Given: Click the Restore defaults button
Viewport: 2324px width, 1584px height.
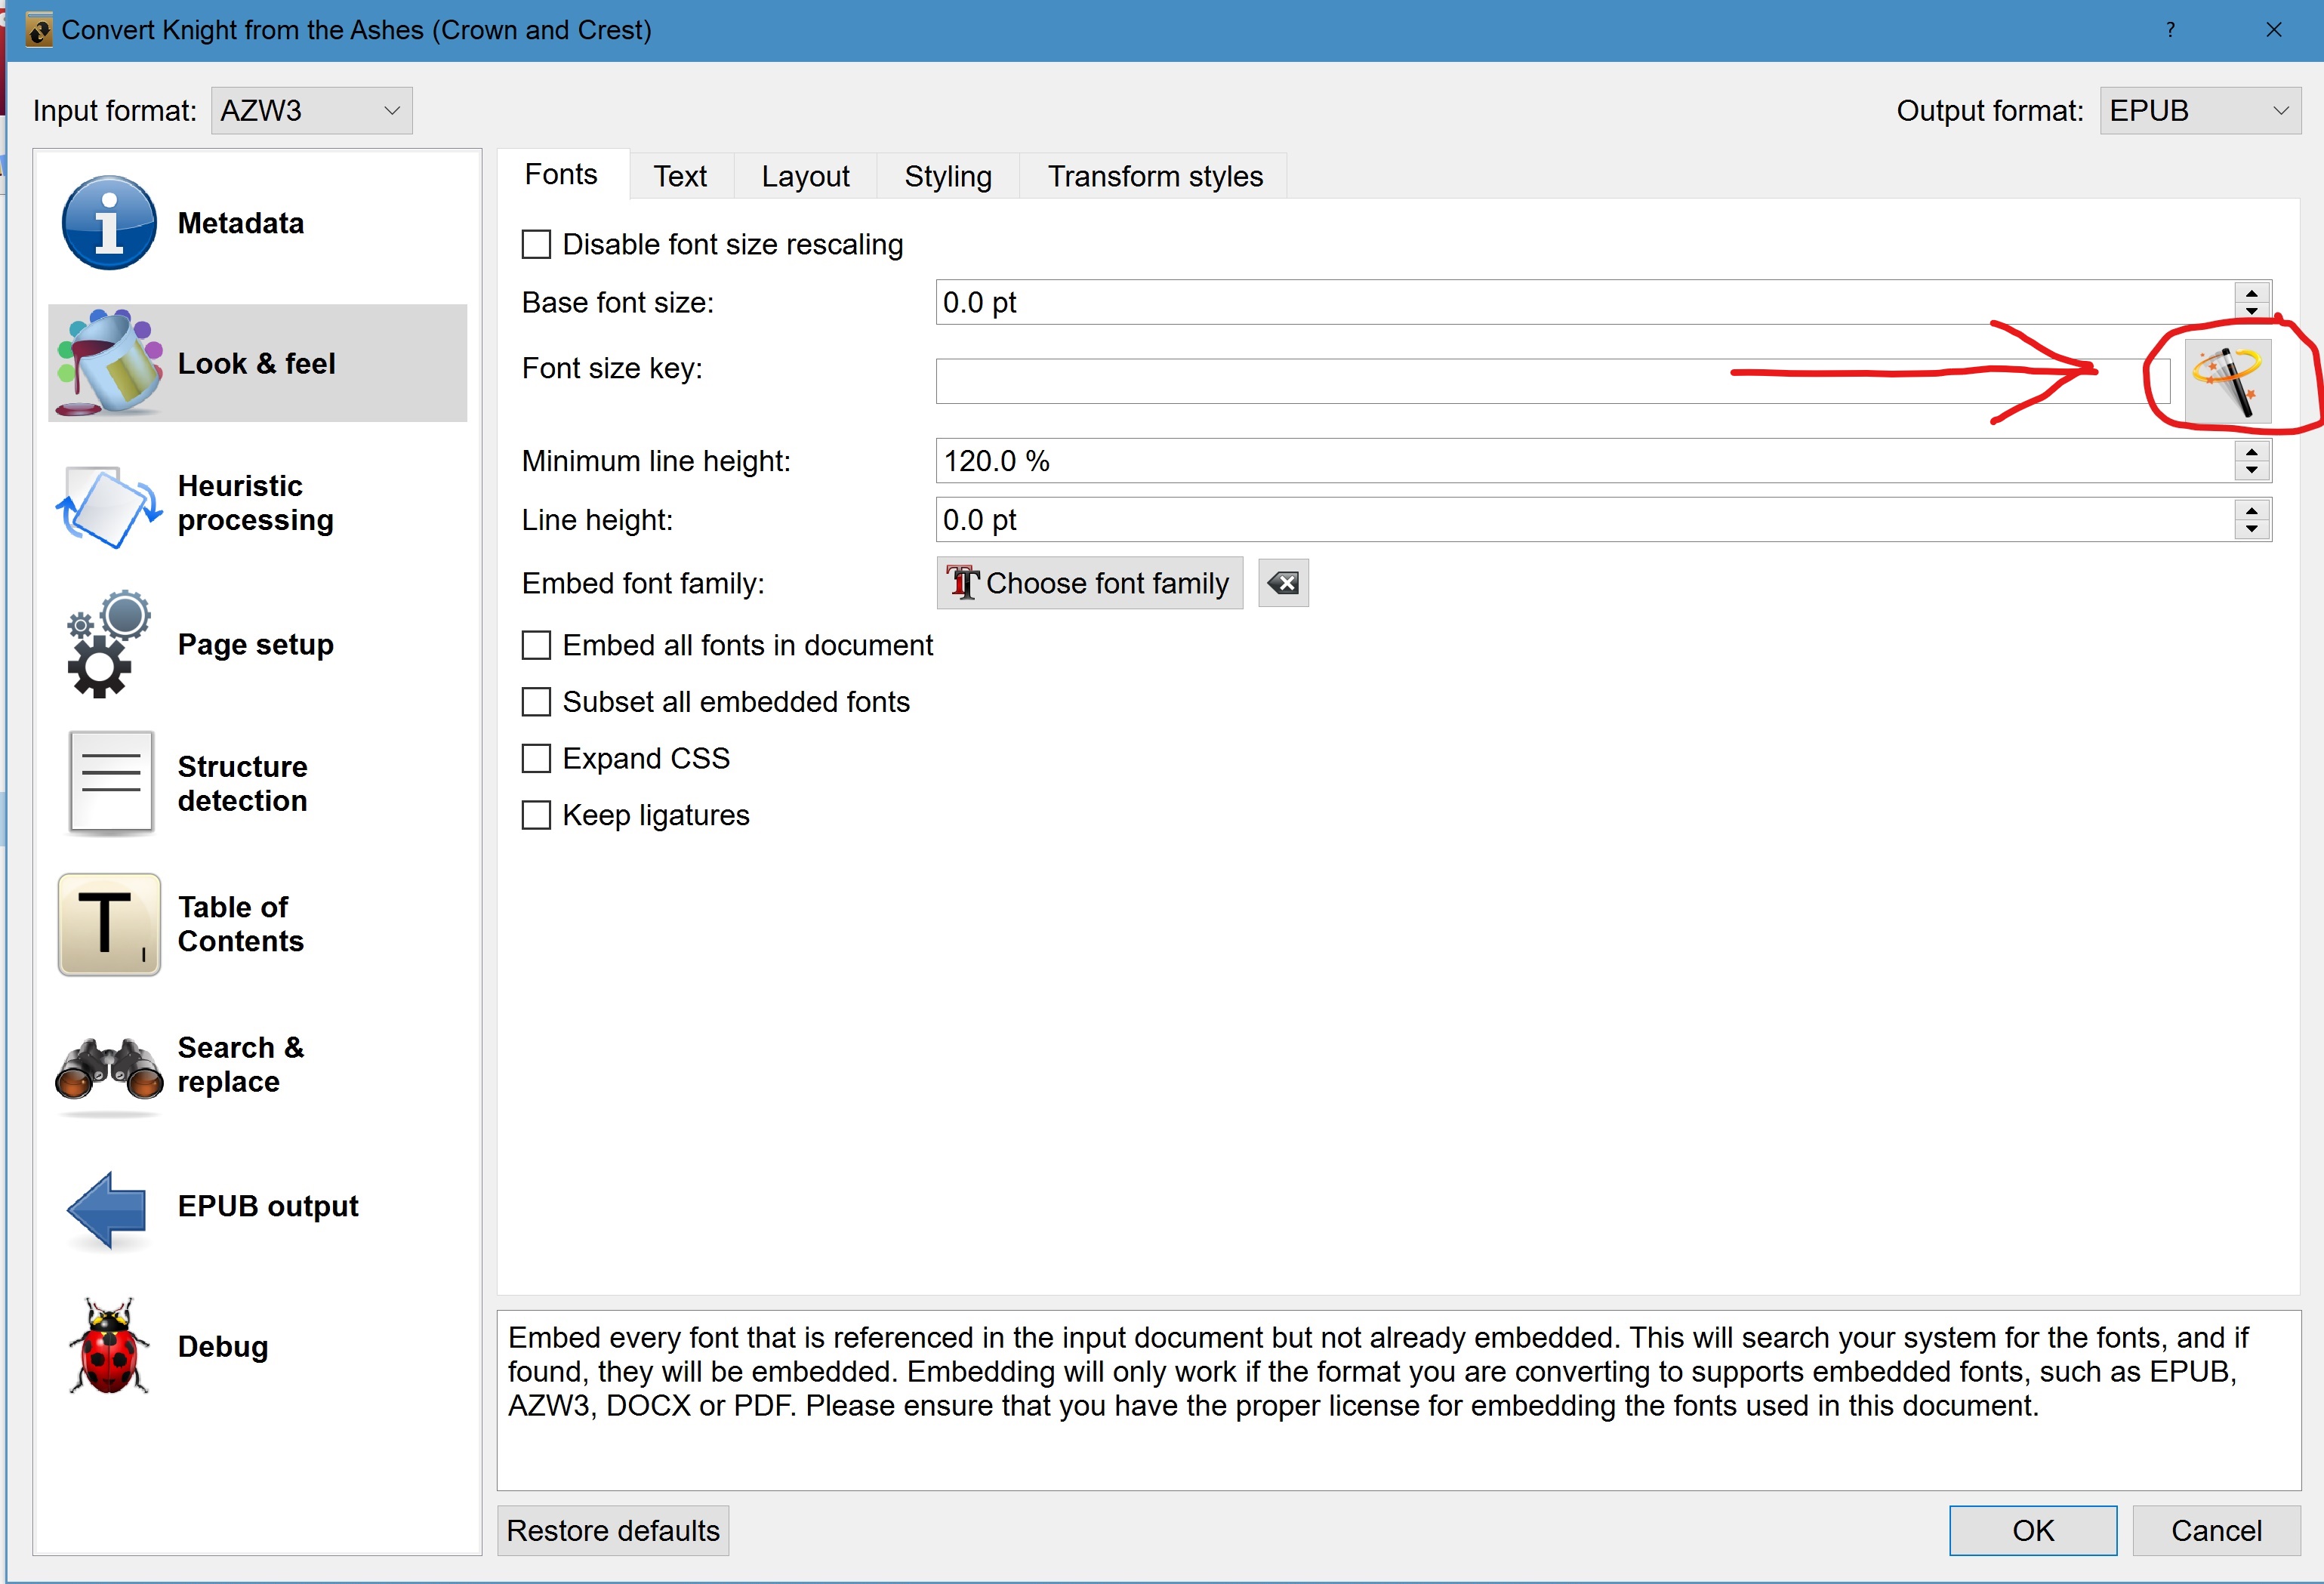Looking at the screenshot, I should coord(612,1530).
